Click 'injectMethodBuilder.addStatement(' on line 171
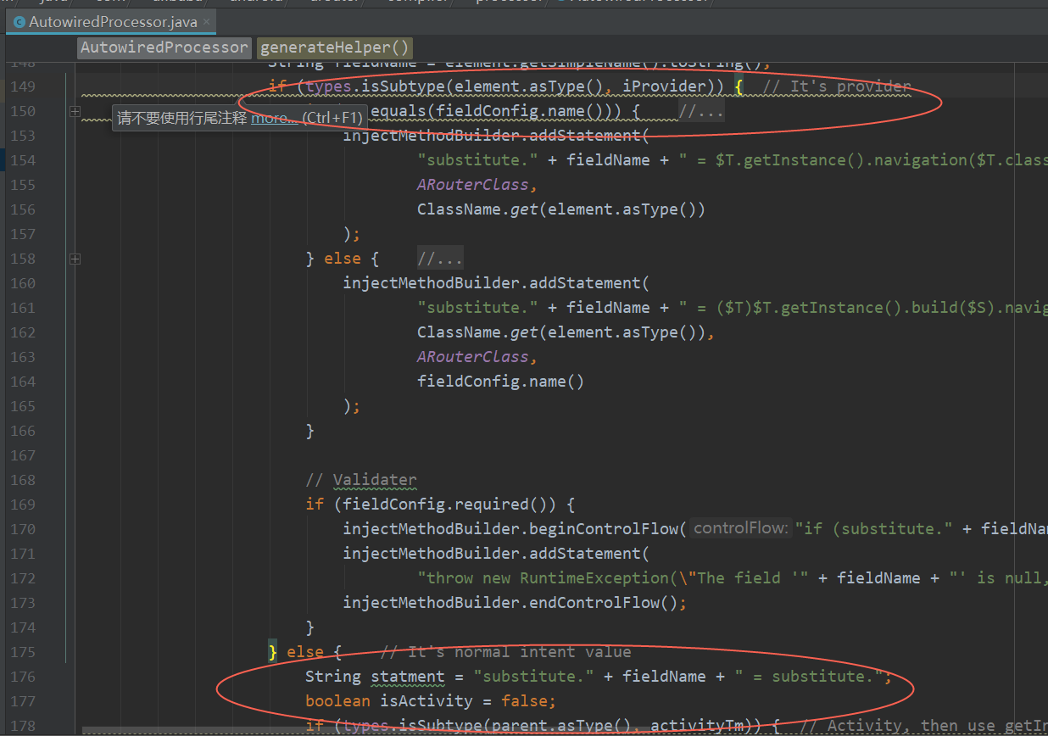Viewport: 1048px width, 736px height. pyautogui.click(x=496, y=554)
